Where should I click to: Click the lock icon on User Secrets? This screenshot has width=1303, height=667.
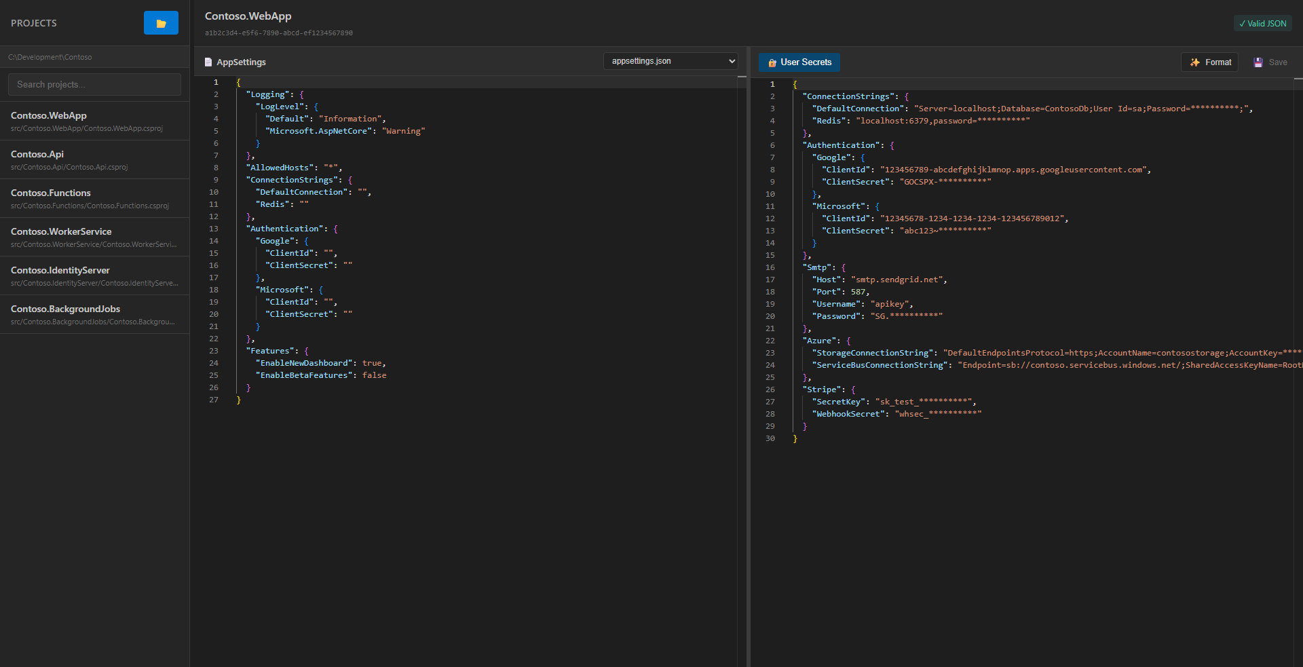coord(772,62)
